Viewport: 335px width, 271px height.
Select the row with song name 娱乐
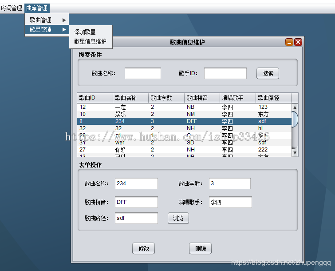pyautogui.click(x=185, y=114)
